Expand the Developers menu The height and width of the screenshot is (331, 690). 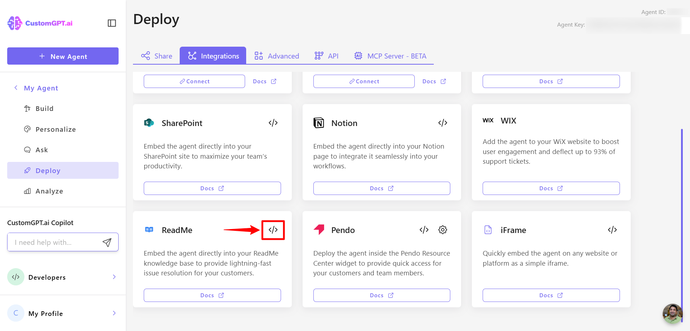coord(63,277)
